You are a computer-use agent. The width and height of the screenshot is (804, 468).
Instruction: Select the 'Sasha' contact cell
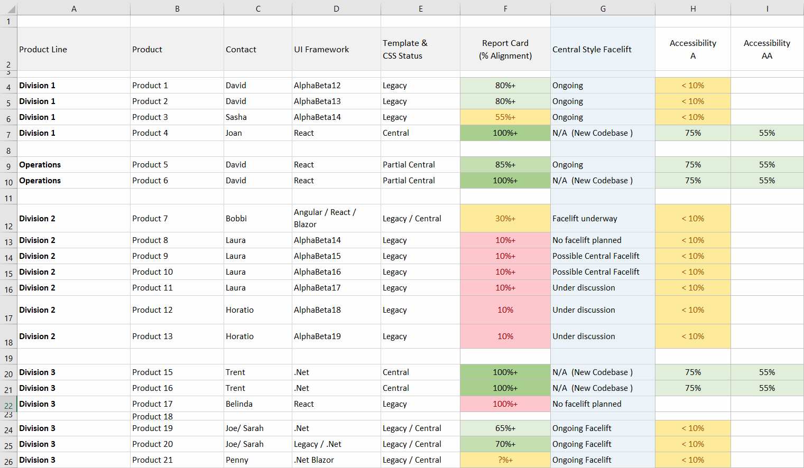click(x=258, y=117)
